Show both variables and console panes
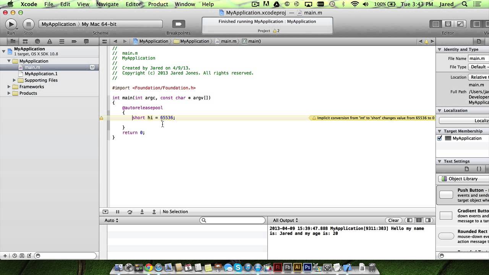 419,220
